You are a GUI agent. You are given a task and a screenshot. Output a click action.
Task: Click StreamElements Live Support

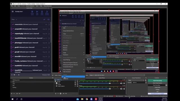[x=157, y=94]
